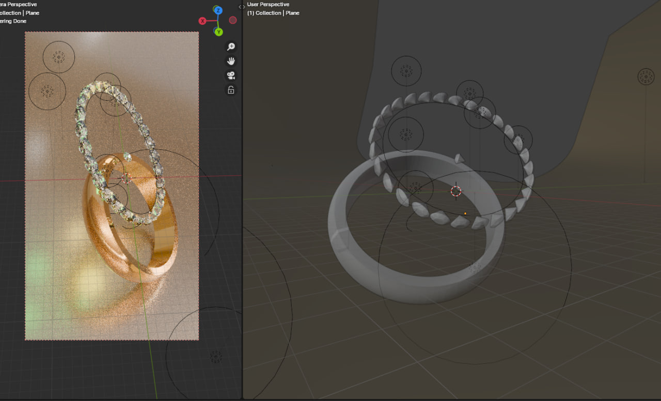Image resolution: width=661 pixels, height=401 pixels.
Task: Click the "User Perspective" viewport label
Action: tap(268, 5)
